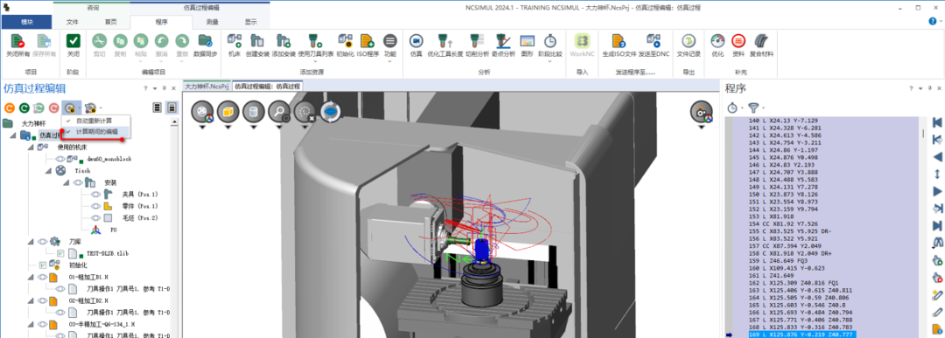Image resolution: width=945 pixels, height=338 pixels.
Task: Click the zoom magnifier button in 3D viewport
Action: tap(280, 112)
